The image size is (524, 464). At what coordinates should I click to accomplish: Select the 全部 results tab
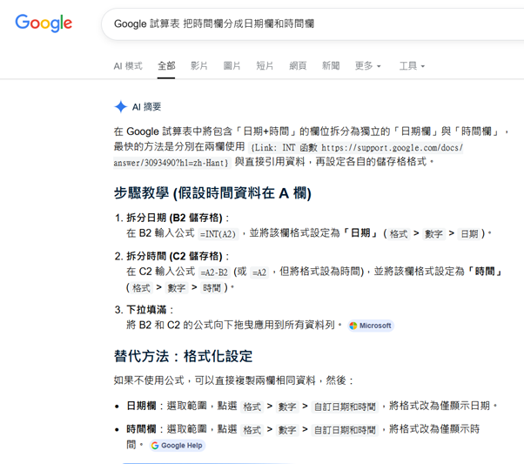coord(166,66)
